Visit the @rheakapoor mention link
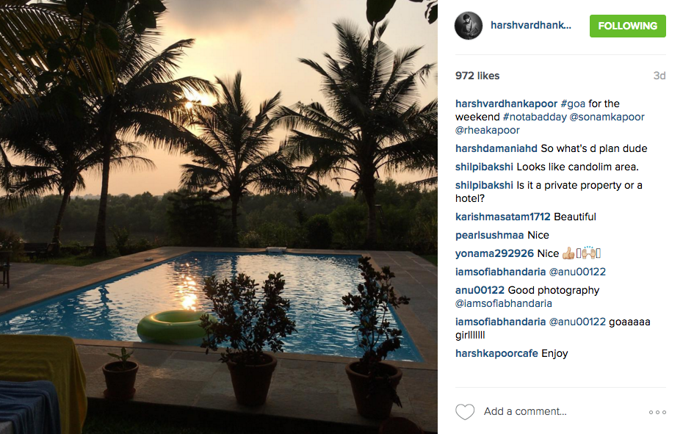 488,130
